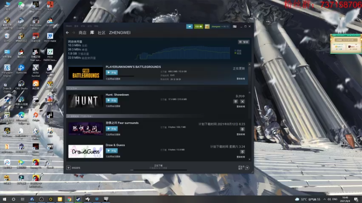Select the Battlestate Games Launcher desktop icon
Screen dimensions: 362x203
pos(36,23)
